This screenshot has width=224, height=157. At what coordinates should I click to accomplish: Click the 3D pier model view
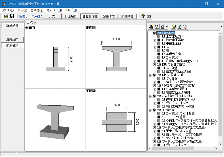point(55,121)
